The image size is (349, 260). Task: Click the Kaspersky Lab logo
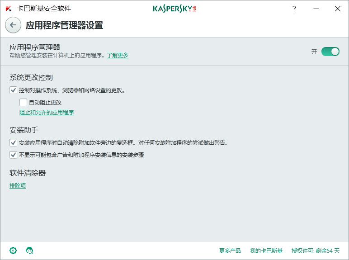(174, 9)
